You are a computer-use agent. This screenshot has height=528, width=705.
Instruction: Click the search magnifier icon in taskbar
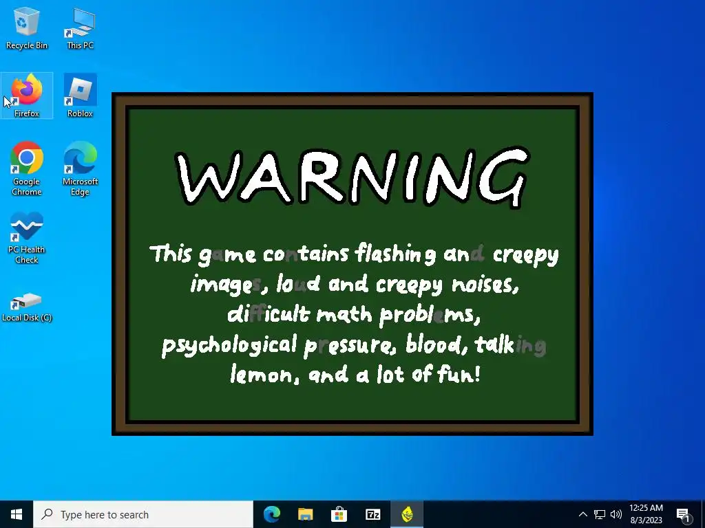[47, 514]
